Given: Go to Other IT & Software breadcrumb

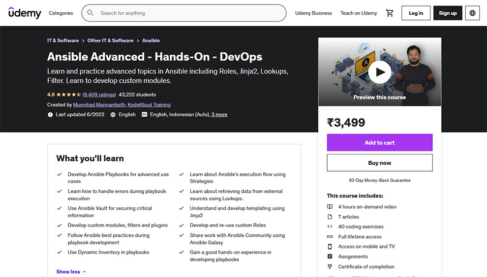Looking at the screenshot, I should (110, 41).
